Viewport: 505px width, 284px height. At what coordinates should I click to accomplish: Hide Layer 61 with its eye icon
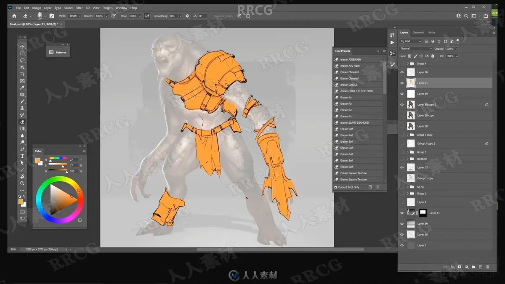point(402,213)
